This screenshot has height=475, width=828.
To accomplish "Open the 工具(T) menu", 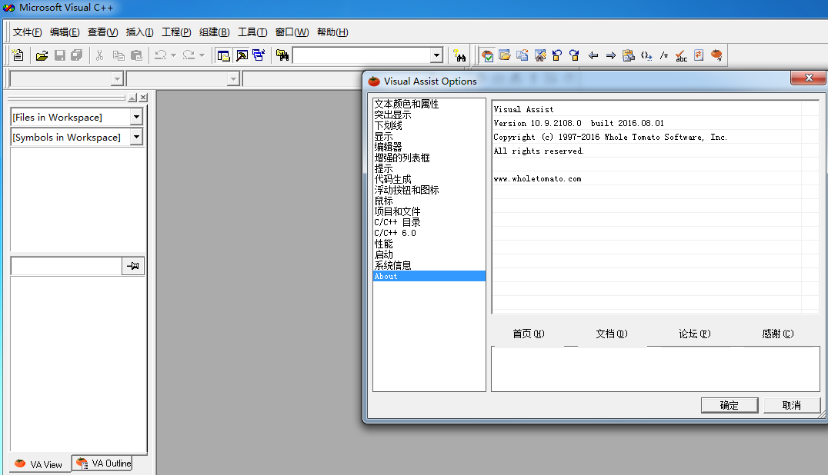I will click(x=252, y=32).
